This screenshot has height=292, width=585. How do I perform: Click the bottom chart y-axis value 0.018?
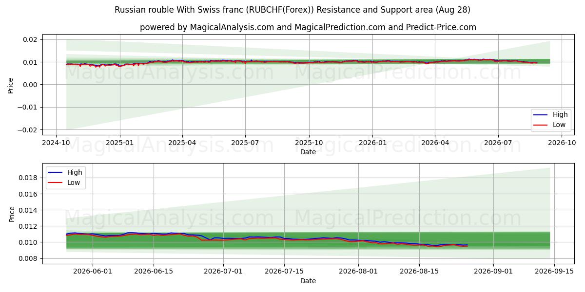pos(29,178)
